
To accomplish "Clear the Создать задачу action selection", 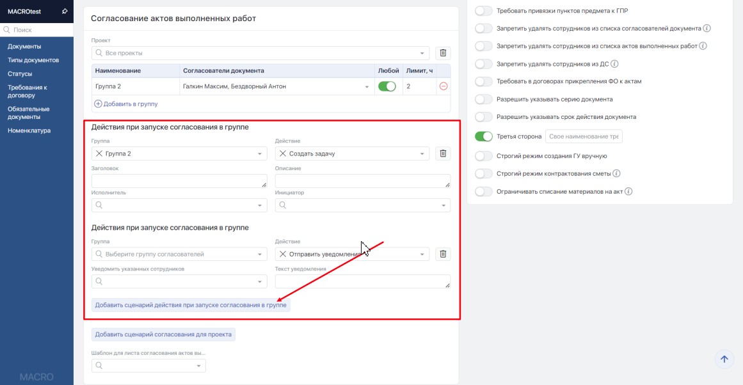I will (x=283, y=153).
